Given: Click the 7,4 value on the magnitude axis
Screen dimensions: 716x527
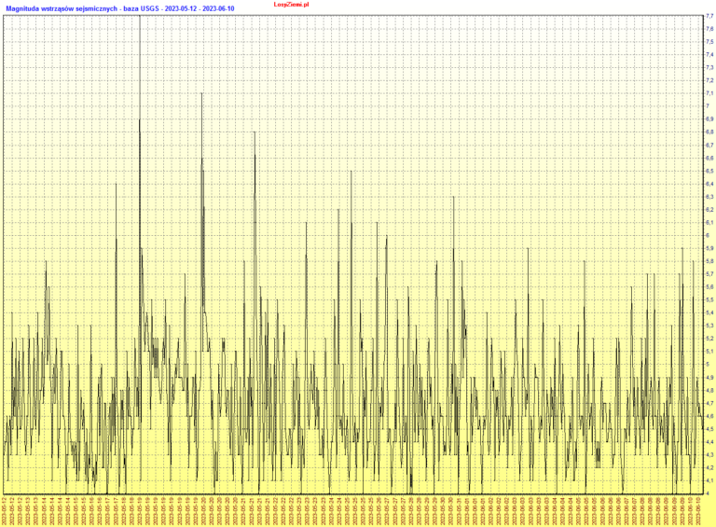Looking at the screenshot, I should [x=709, y=54].
